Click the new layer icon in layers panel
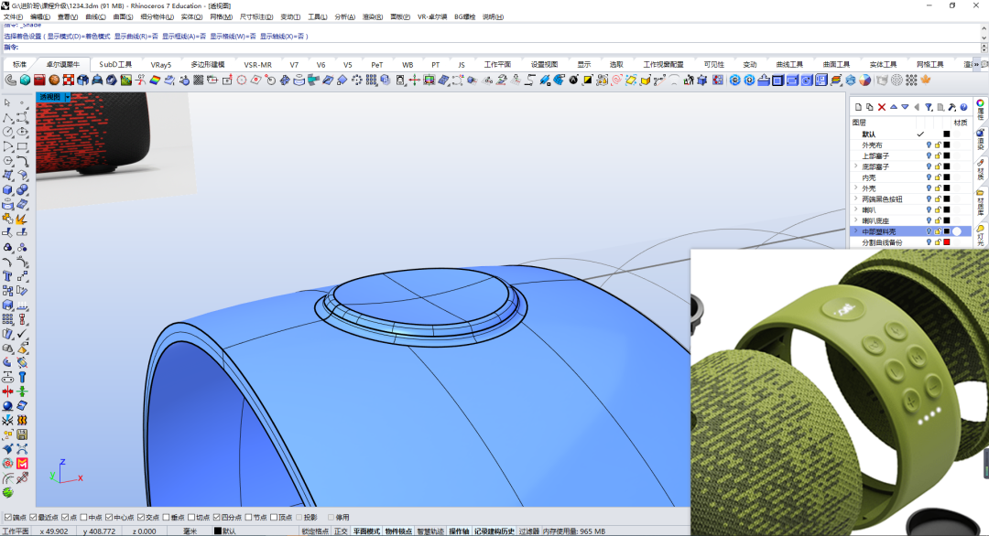The image size is (989, 536). pyautogui.click(x=858, y=107)
